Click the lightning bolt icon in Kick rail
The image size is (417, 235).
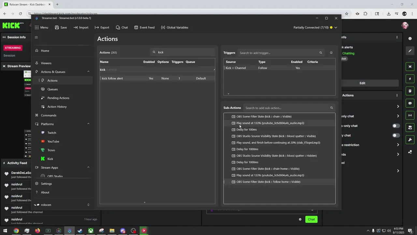coord(410,79)
